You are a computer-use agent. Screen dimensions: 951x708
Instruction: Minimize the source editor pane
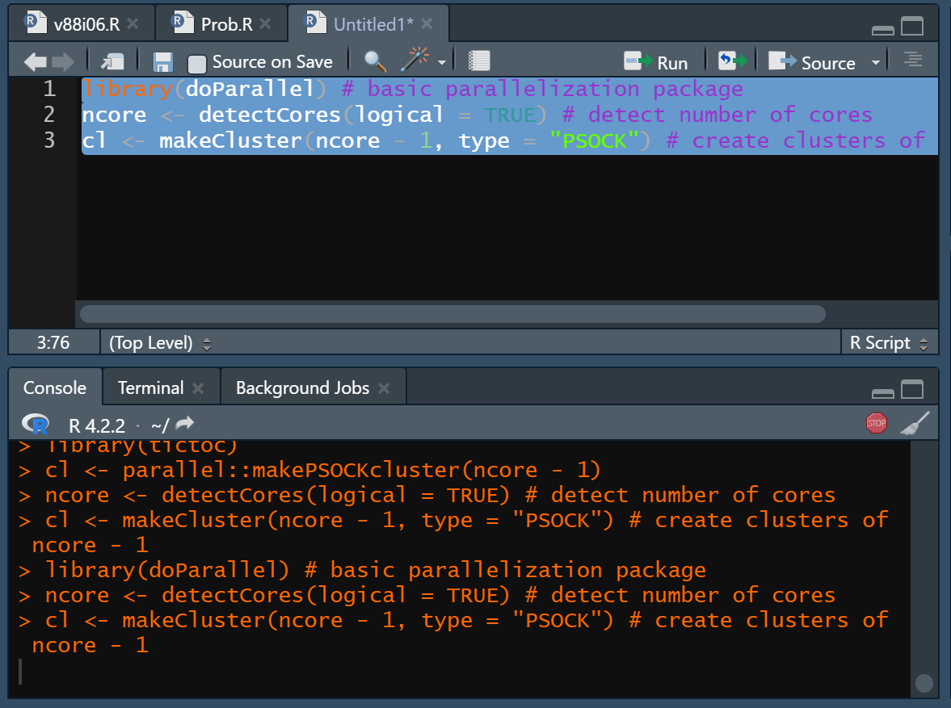coord(882,30)
